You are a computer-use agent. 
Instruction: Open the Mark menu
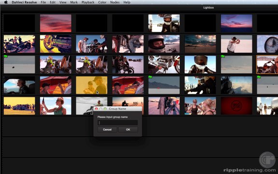[x=74, y=2]
